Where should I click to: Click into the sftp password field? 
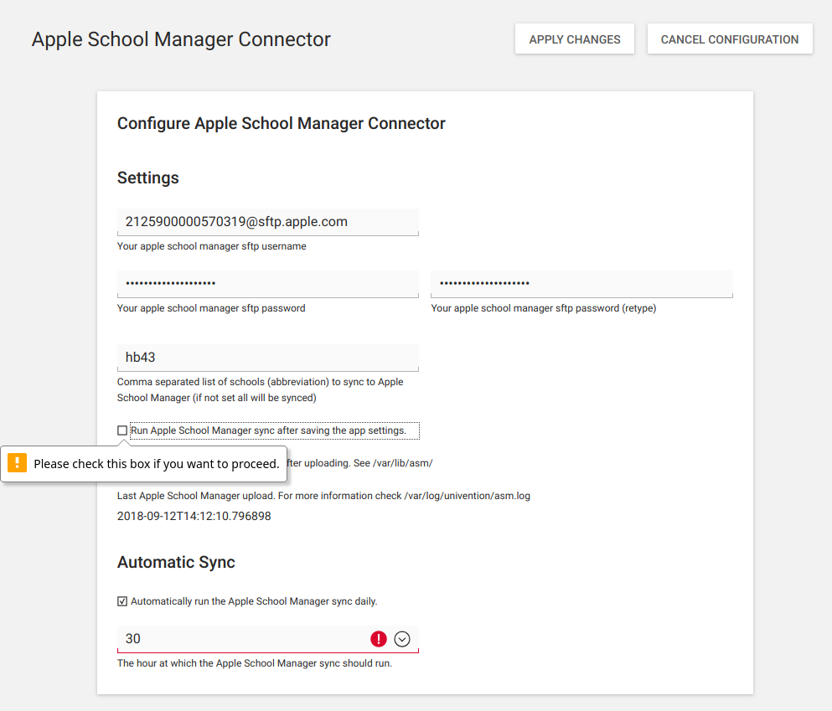click(267, 283)
